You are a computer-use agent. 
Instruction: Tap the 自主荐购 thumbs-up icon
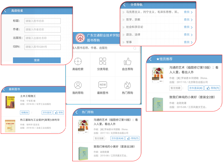tap(127, 61)
